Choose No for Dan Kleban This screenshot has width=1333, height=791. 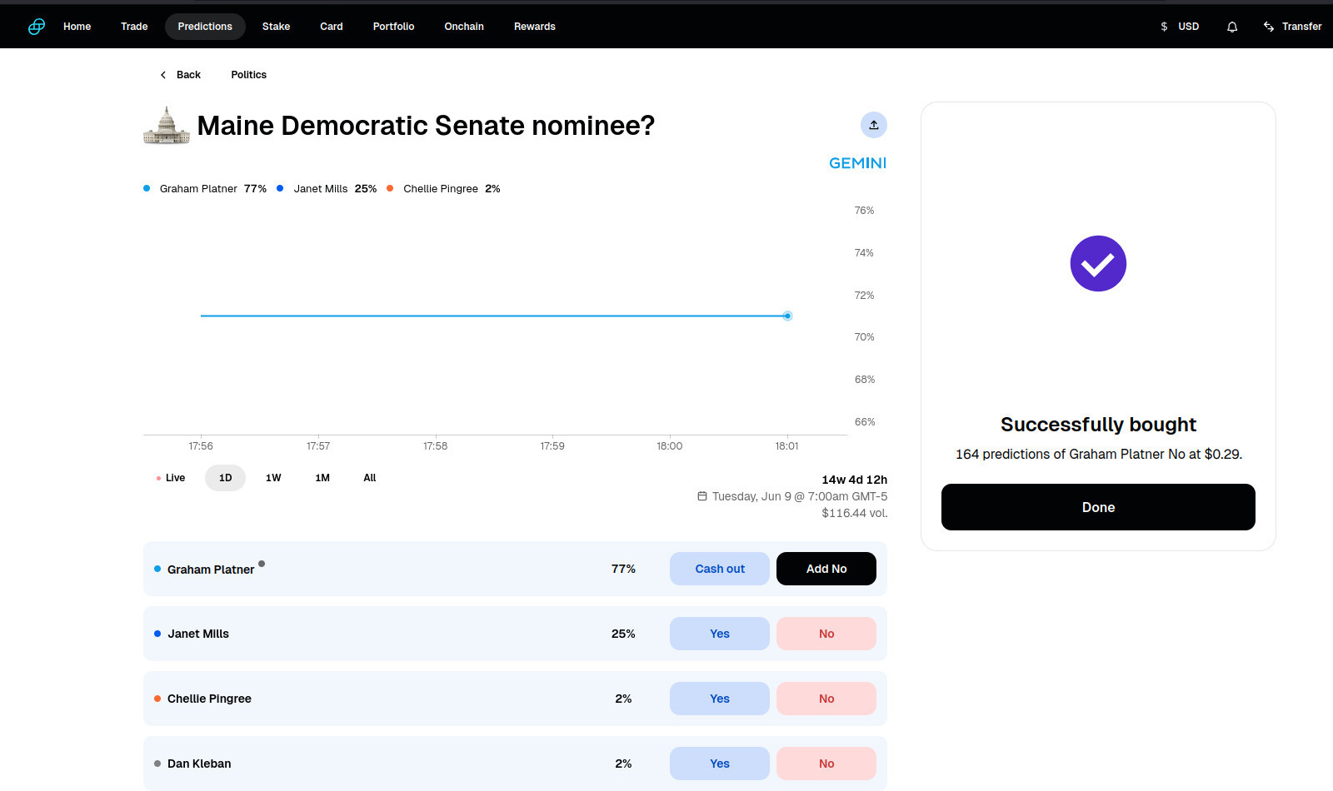pos(826,764)
